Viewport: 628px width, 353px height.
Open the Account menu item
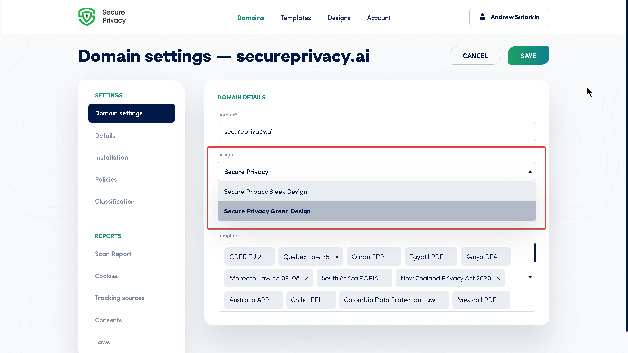(378, 18)
